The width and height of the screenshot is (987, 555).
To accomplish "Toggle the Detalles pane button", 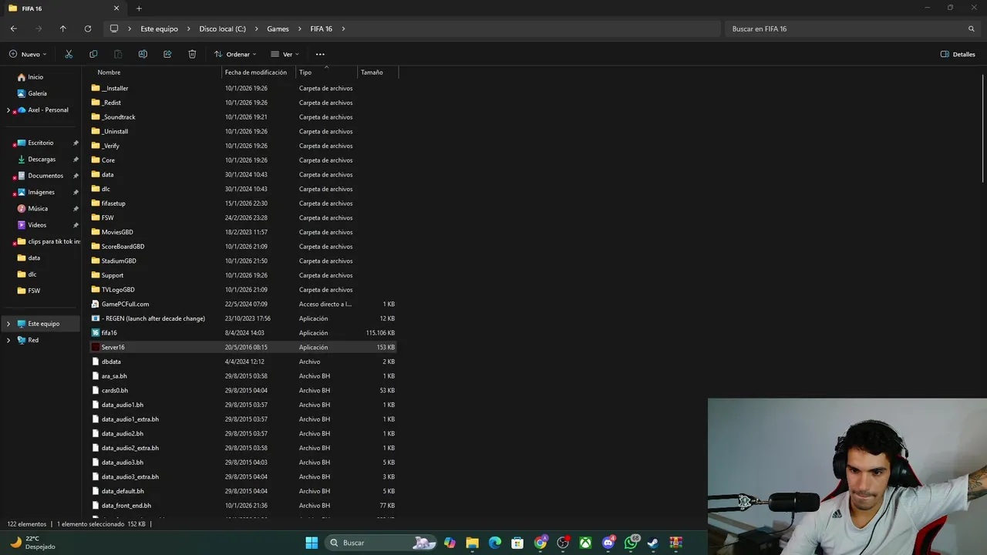I will pos(958,54).
